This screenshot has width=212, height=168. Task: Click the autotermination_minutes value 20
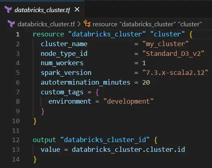click(x=146, y=83)
